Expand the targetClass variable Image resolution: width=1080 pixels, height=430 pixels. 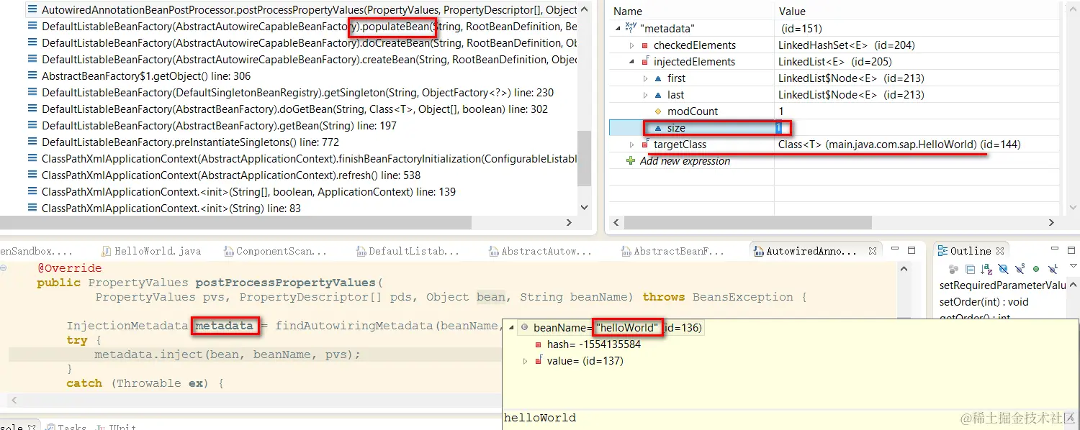tap(631, 144)
